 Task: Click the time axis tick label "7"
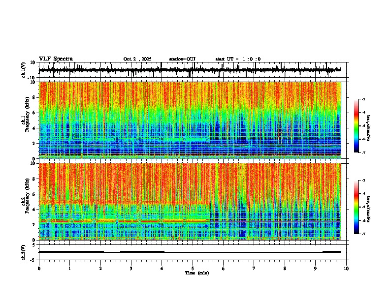click(x=254, y=269)
